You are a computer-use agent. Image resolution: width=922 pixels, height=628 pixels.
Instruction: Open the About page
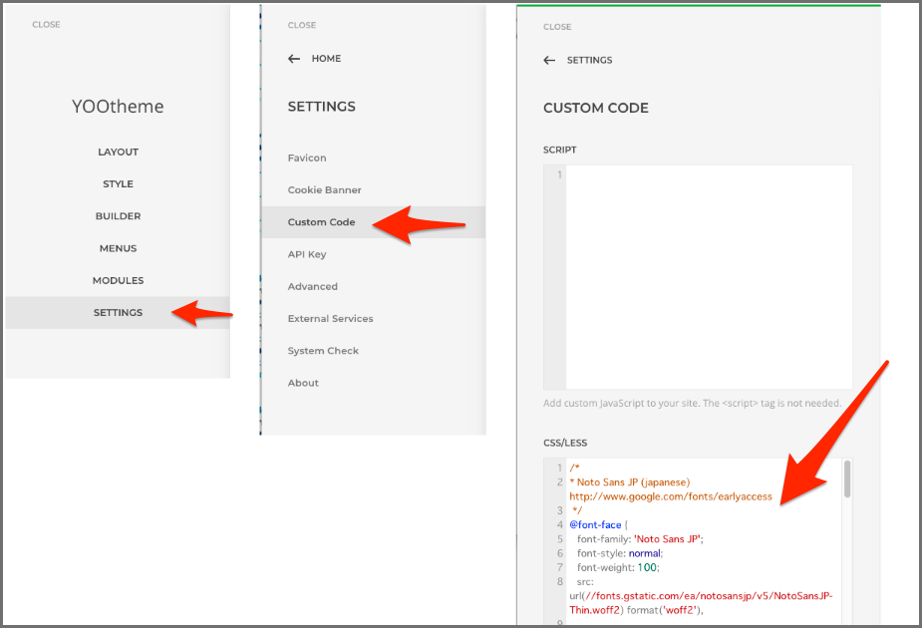click(x=303, y=383)
